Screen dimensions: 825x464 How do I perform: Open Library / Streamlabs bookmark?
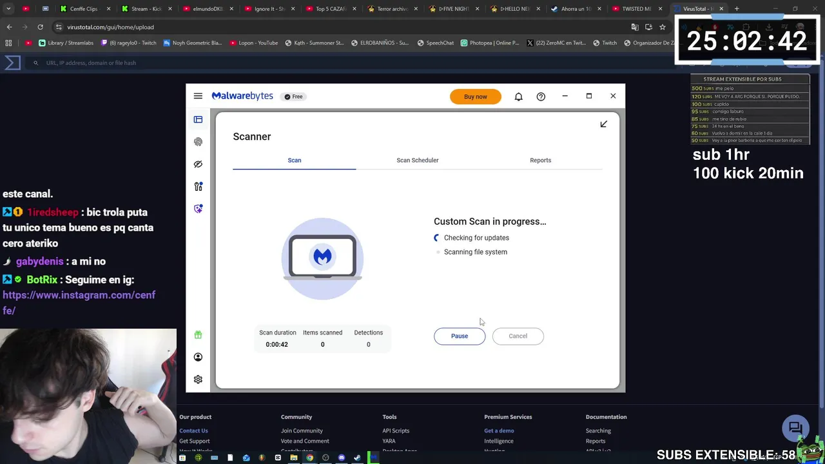click(x=66, y=43)
